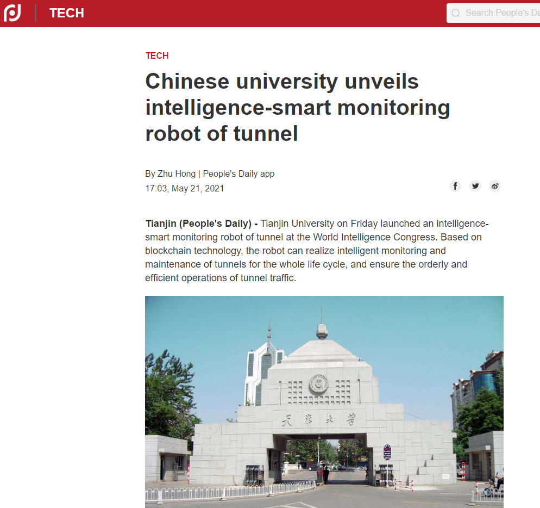The image size is (540, 508).
Task: Select the red TECH category label
Action: [x=157, y=56]
